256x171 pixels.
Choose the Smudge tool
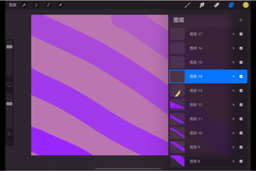(202, 5)
